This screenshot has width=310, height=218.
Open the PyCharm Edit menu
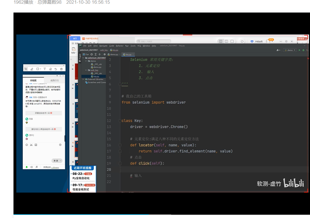tap(90, 46)
